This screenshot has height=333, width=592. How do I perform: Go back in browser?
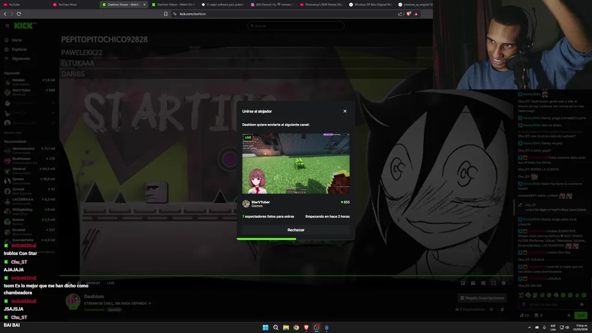pyautogui.click(x=5, y=14)
